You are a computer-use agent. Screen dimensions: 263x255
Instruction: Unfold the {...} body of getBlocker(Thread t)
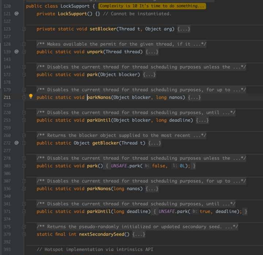(x=155, y=143)
